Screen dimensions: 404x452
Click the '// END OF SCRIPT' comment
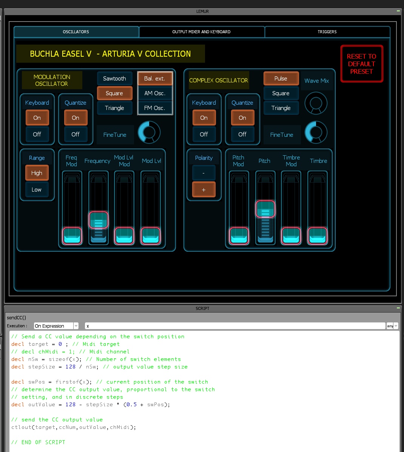(x=38, y=442)
